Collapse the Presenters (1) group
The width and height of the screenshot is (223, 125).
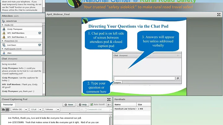2,41
